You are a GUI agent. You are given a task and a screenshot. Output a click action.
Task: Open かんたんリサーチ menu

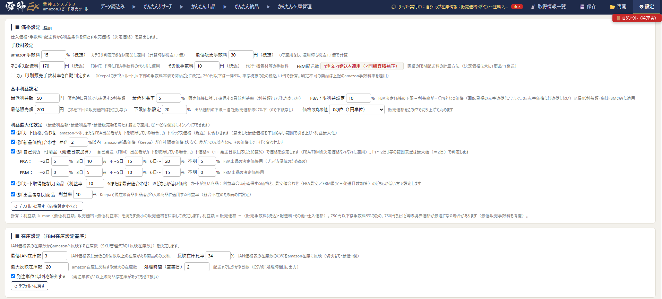click(x=158, y=7)
